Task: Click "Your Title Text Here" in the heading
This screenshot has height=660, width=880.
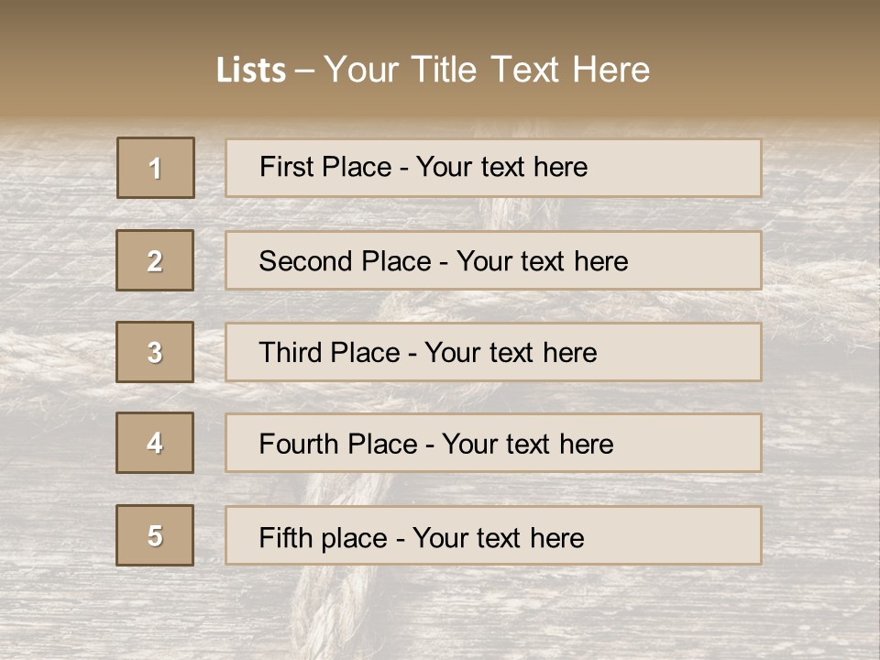Action: point(487,70)
